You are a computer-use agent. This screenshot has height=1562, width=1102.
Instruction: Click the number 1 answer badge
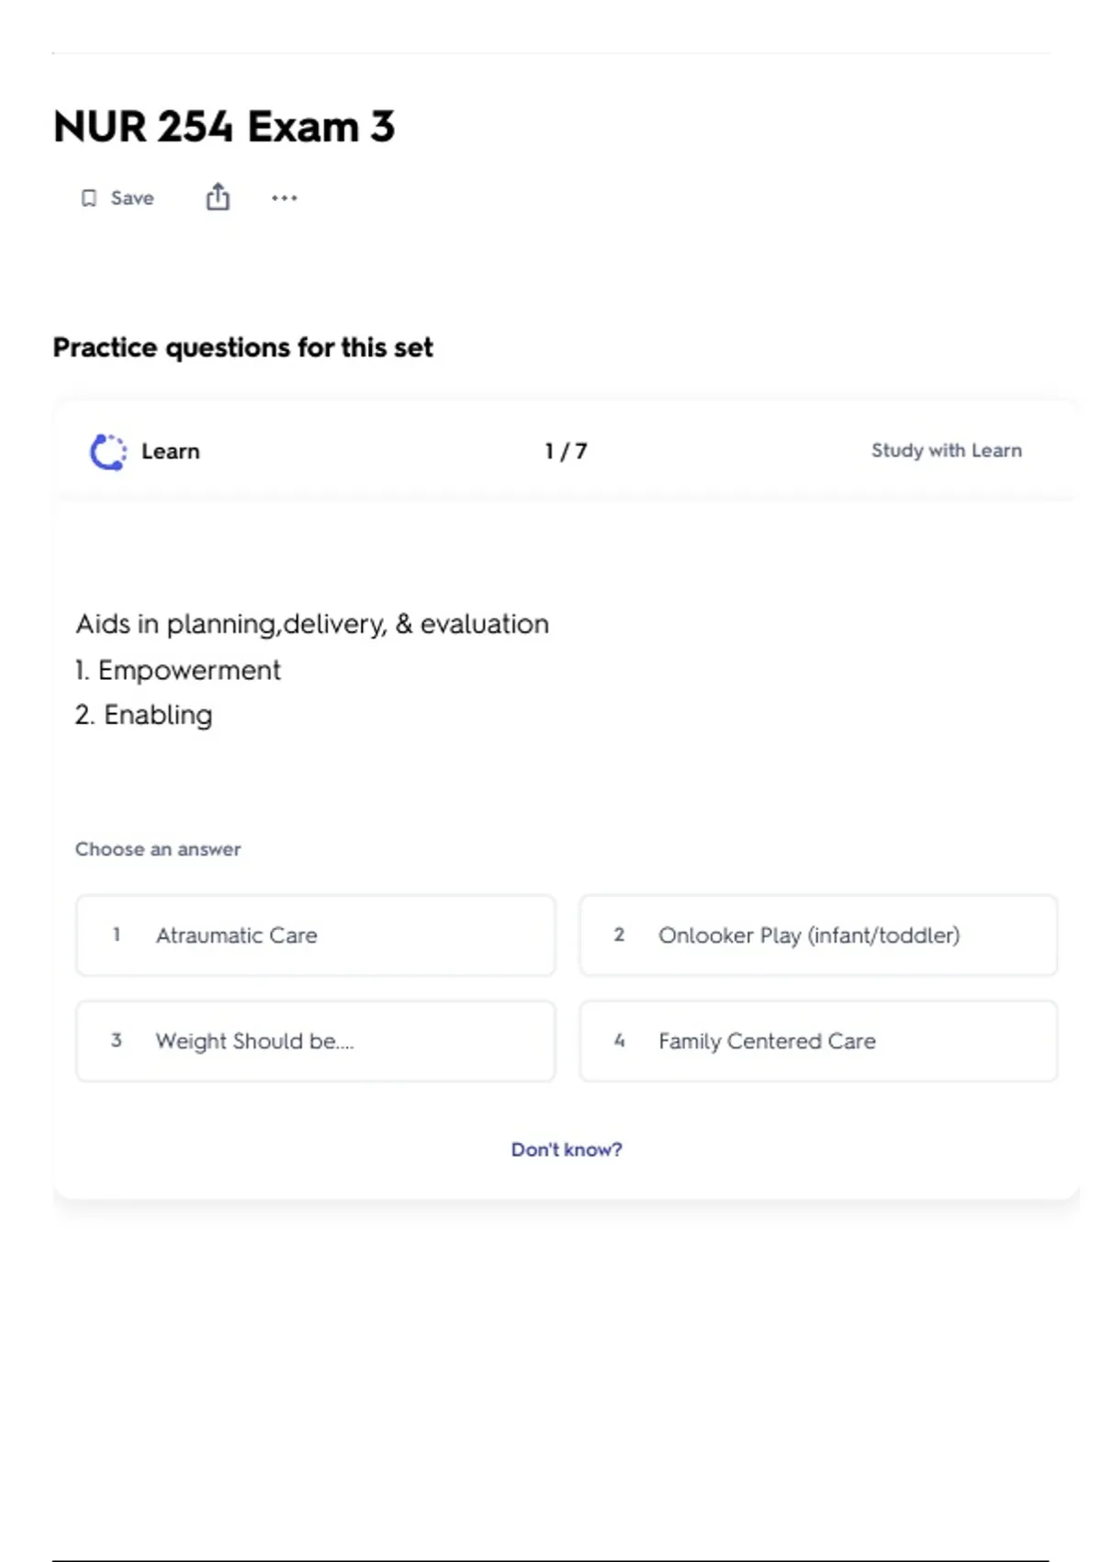point(117,934)
